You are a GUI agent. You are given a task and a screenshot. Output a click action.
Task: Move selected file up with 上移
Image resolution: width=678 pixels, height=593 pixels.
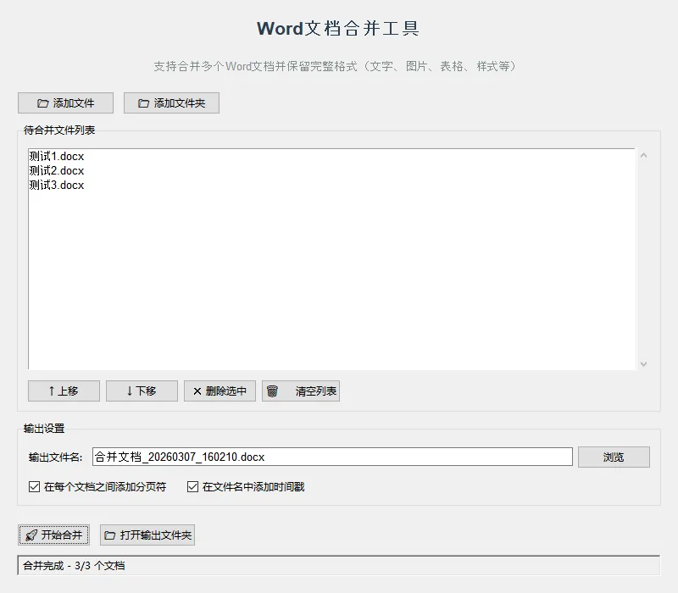pos(64,391)
